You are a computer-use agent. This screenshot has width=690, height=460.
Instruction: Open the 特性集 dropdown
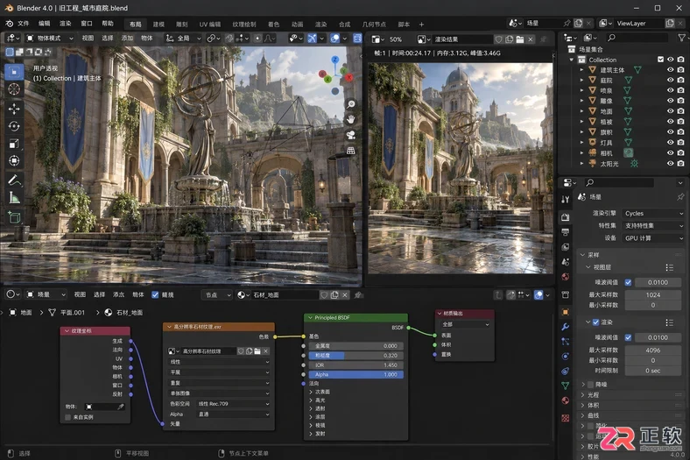[653, 225]
